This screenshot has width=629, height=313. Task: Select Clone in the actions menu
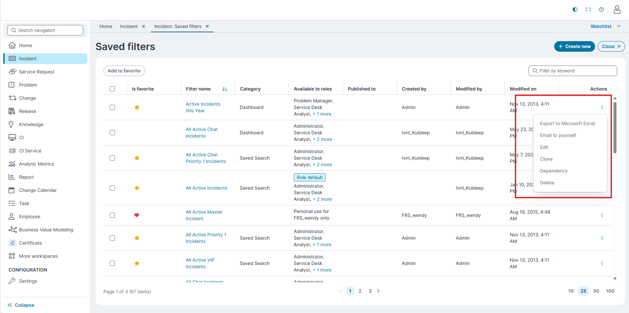coord(546,159)
